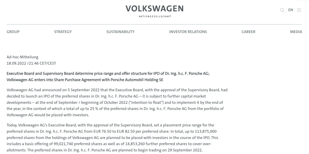Open the Career navigation item
309x154 pixels.
click(x=248, y=32)
